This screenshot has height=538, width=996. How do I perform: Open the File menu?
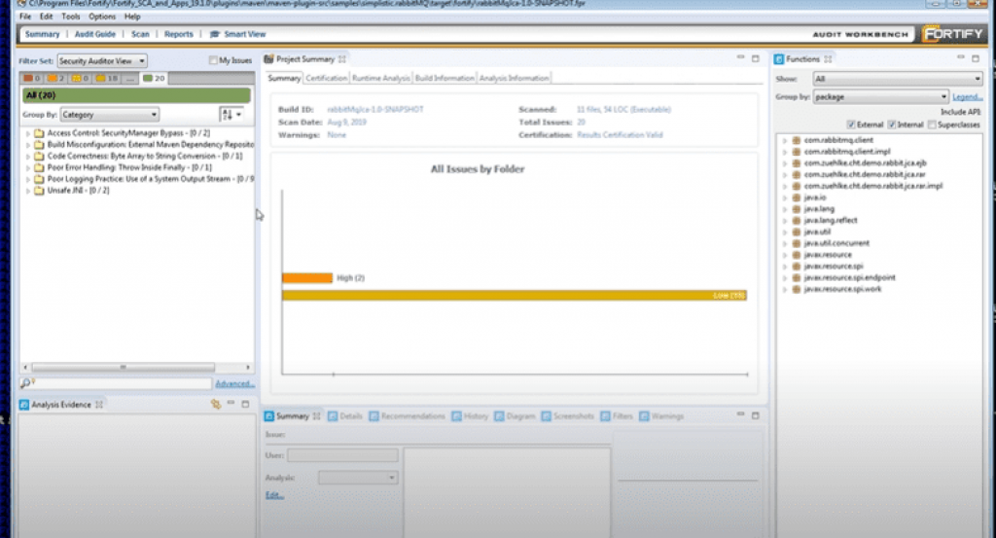pos(25,17)
